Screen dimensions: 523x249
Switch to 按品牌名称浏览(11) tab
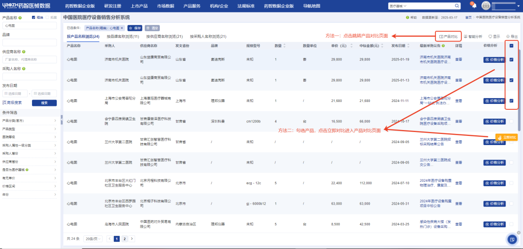(x=123, y=36)
